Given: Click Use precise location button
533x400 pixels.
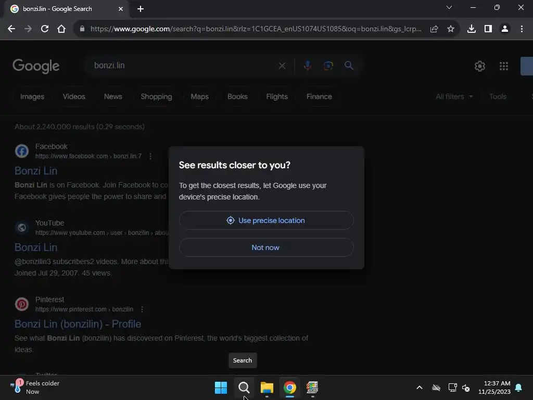Looking at the screenshot, I should coord(266,220).
